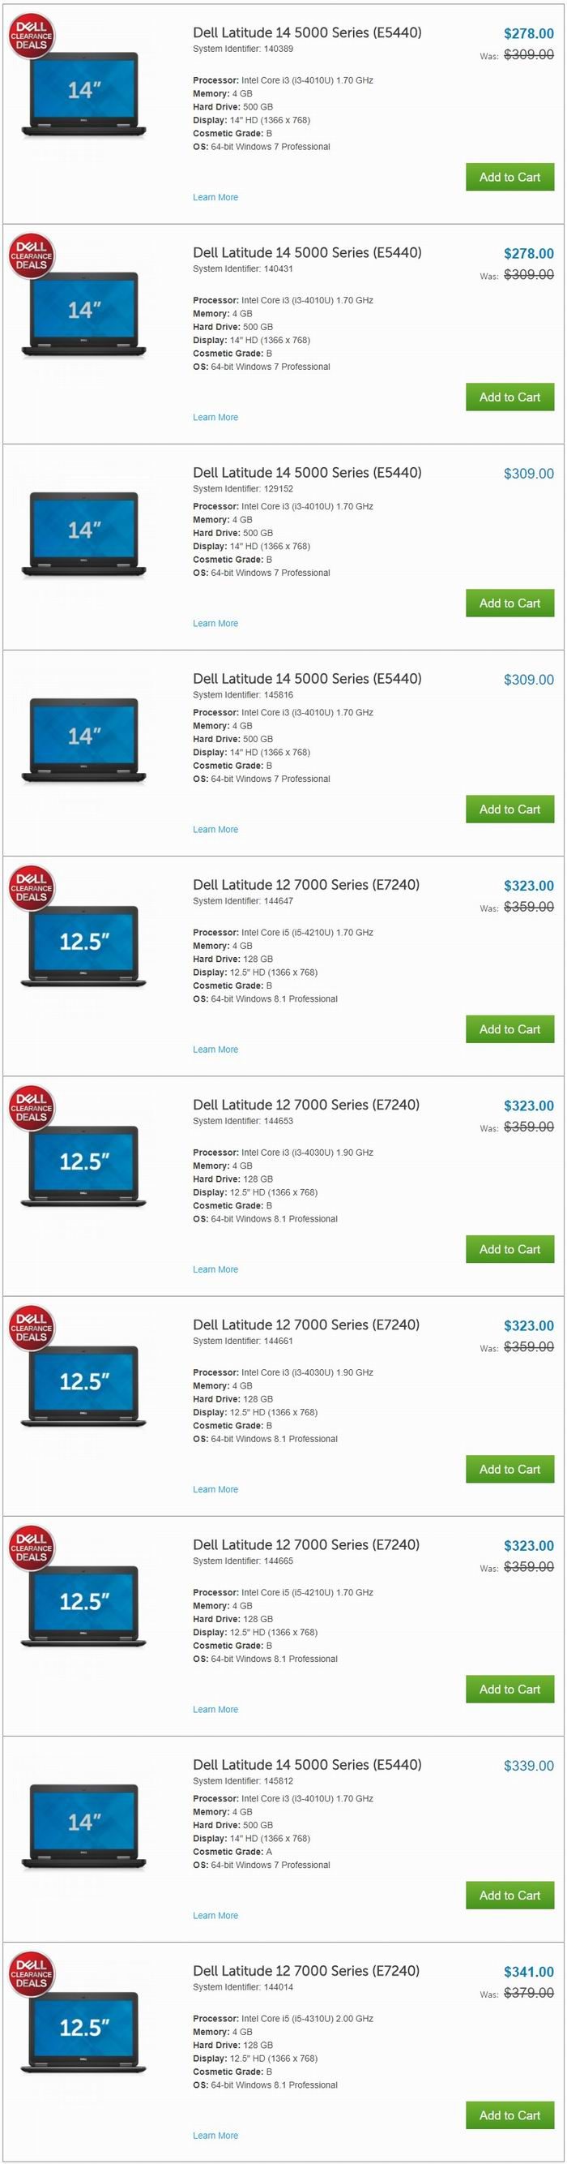Open Learn More for system 144661
The width and height of the screenshot is (567, 2164).
(x=215, y=1489)
